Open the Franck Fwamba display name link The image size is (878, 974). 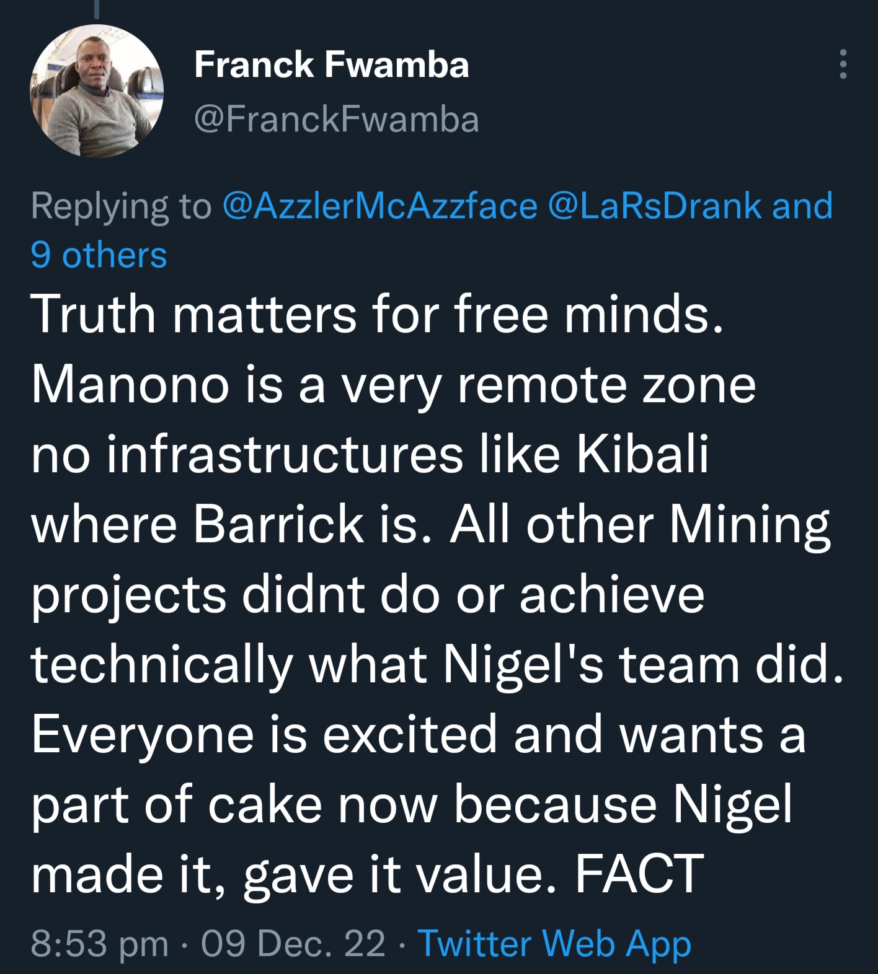click(332, 64)
